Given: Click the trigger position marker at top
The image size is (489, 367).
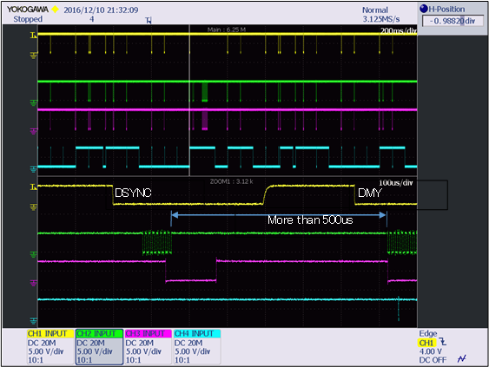Looking at the screenshot, I should point(149,21).
